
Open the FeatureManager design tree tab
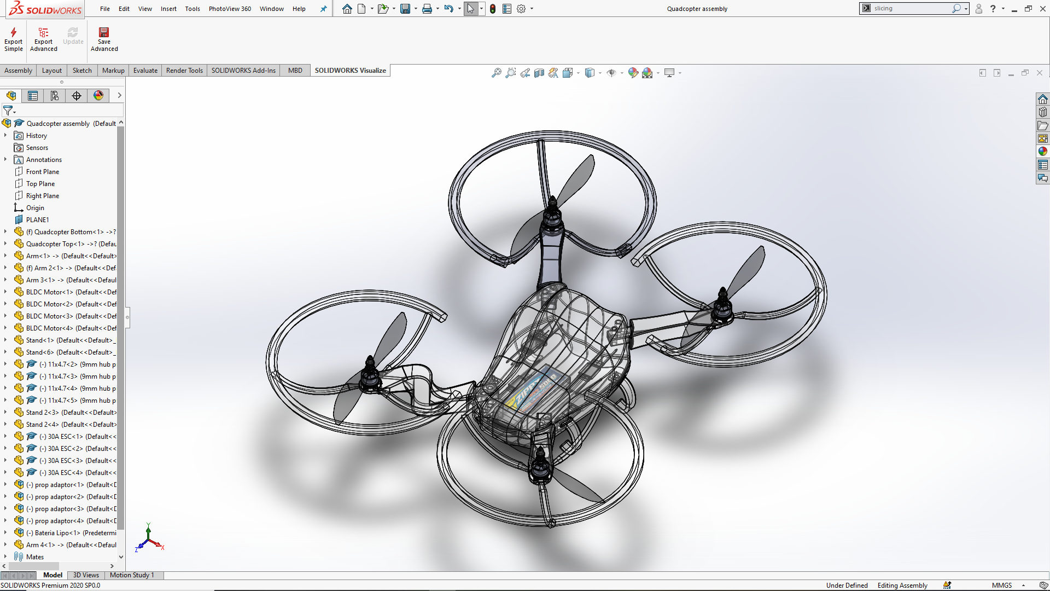11,96
